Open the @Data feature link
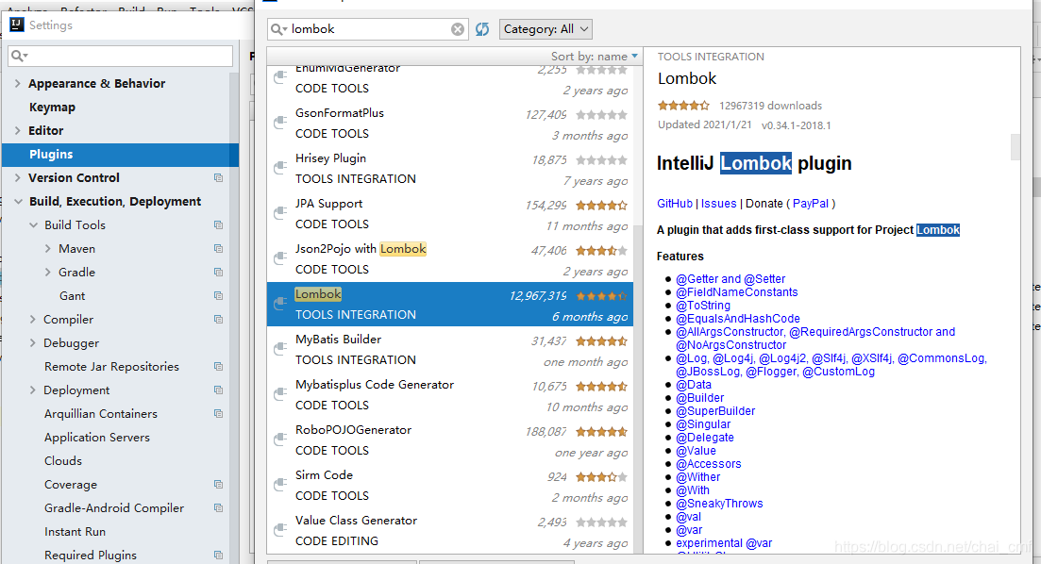 click(694, 384)
